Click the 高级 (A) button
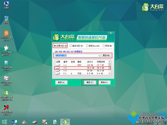The image size is (167, 125). [x=61, y=82]
